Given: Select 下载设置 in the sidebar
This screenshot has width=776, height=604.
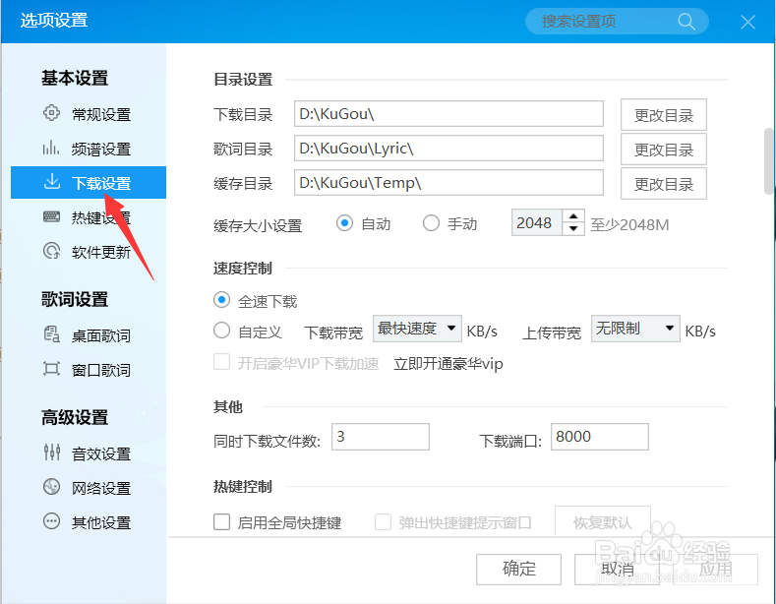Looking at the screenshot, I should [x=89, y=183].
